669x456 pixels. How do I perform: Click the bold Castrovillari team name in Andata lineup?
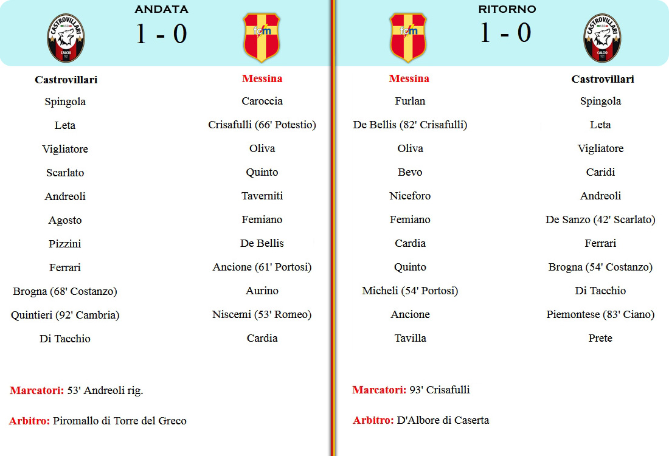tap(66, 80)
